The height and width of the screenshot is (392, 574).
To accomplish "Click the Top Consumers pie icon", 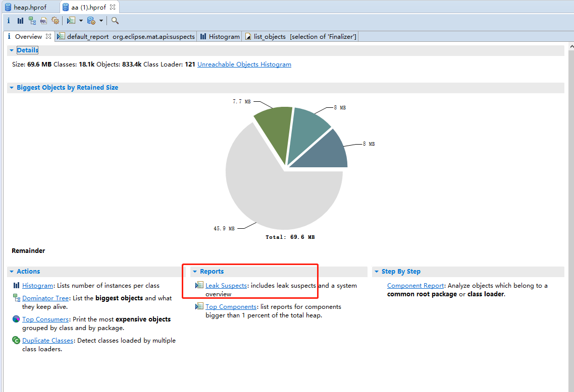I will [16, 319].
